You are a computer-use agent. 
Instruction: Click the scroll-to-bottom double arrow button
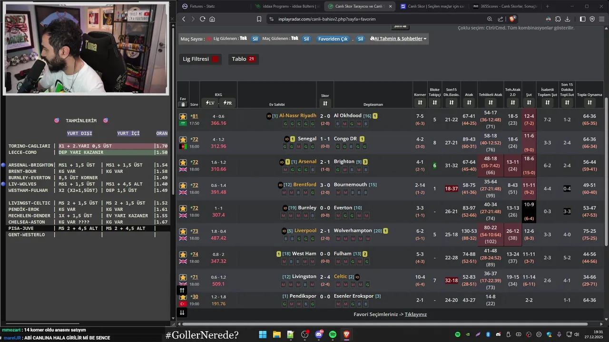tap(182, 313)
